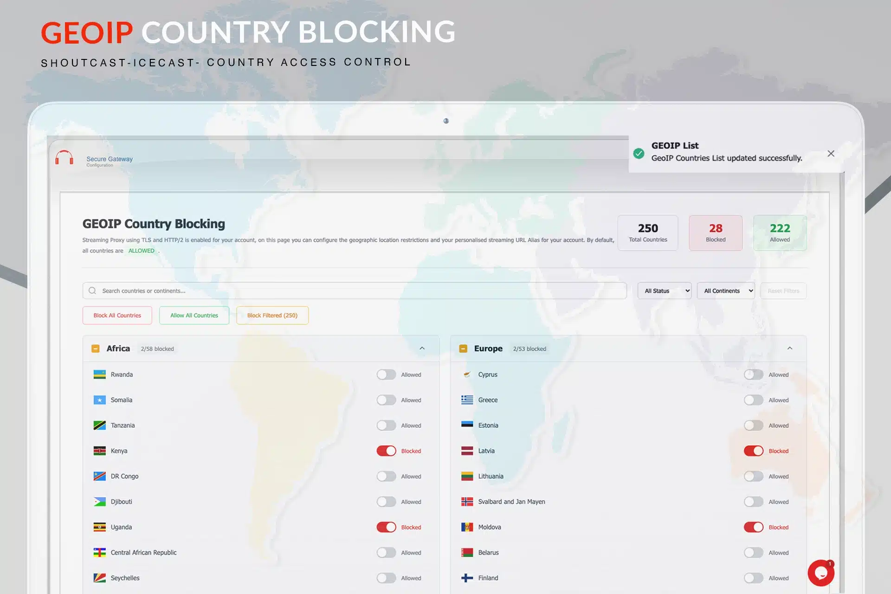Click Allow All Countries button

[194, 315]
